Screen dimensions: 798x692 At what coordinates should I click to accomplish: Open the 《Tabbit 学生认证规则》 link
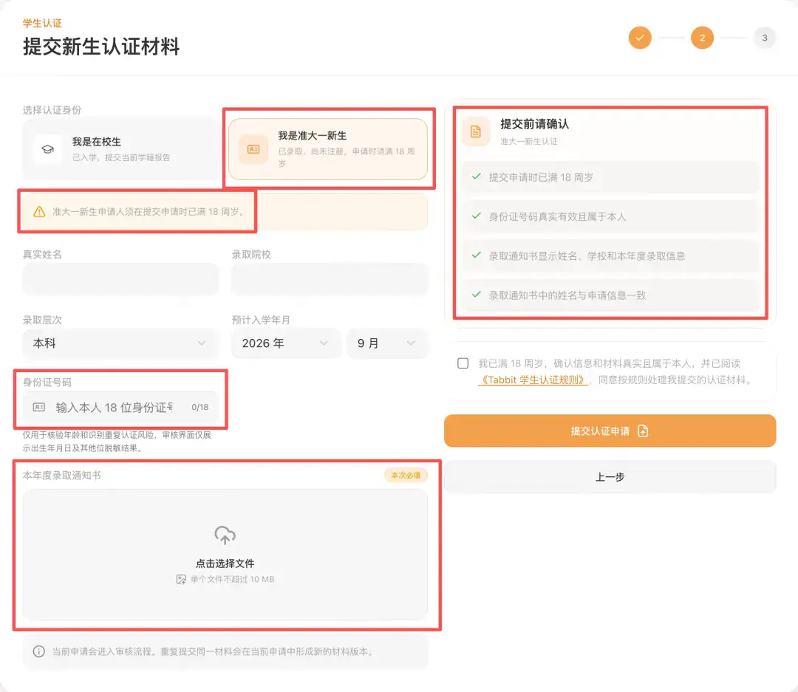click(x=533, y=380)
